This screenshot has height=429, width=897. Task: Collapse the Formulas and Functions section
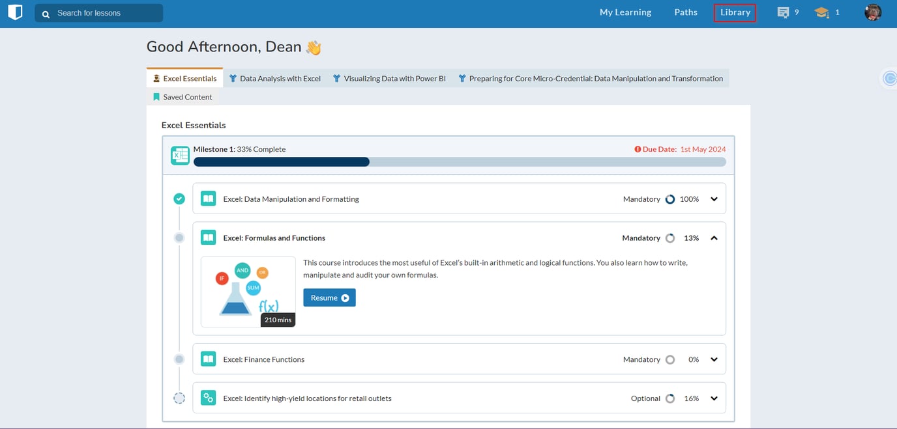[714, 238]
